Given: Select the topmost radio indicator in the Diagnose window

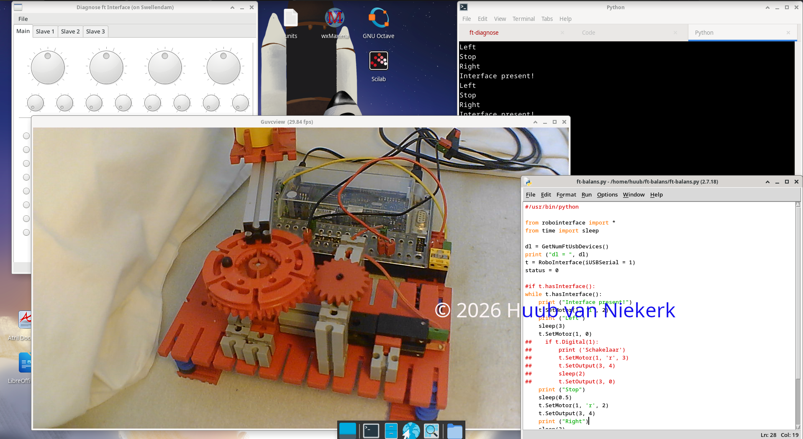Looking at the screenshot, I should [x=26, y=136].
